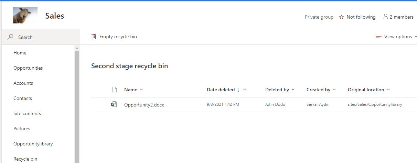Click the sheep site logo image
This screenshot has height=163, width=417.
tap(25, 15)
